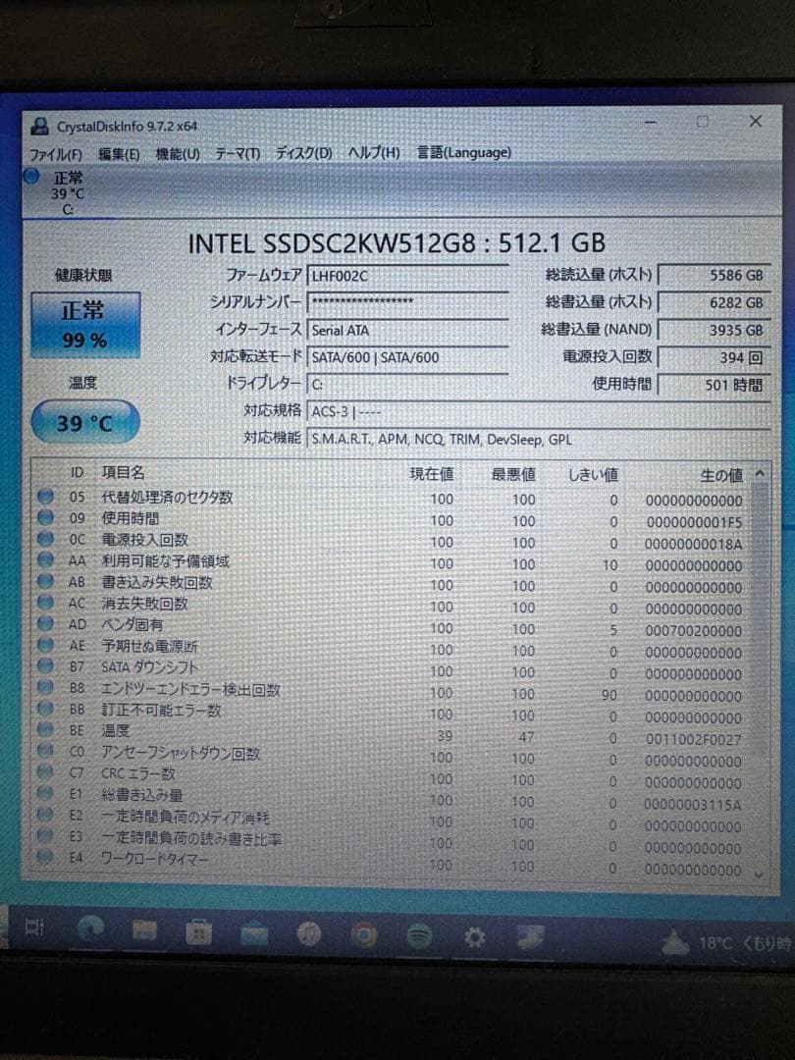Open the 言語(Language) menu
795x1060 pixels.
pyautogui.click(x=463, y=152)
